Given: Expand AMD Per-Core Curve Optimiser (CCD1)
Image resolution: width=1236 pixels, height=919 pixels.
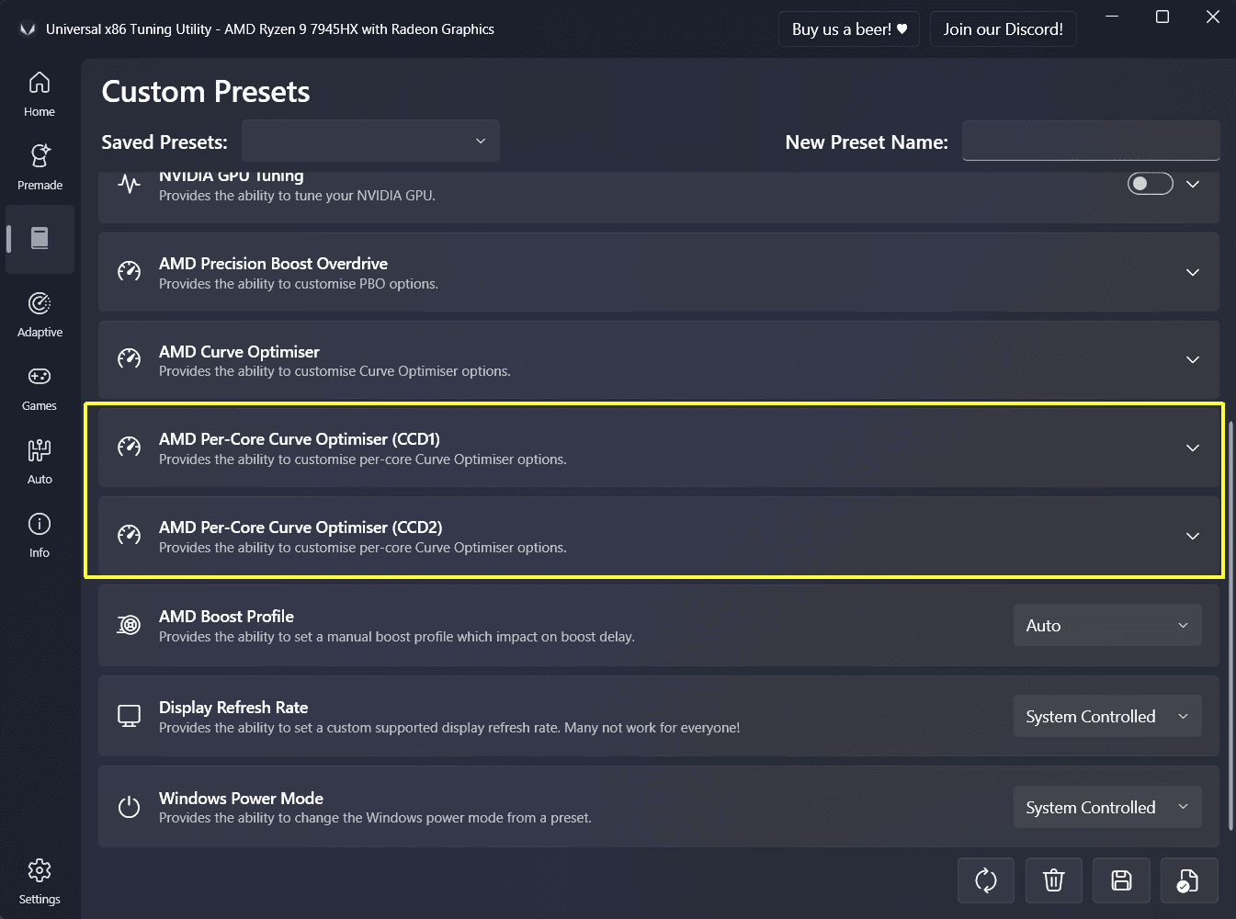Looking at the screenshot, I should point(1192,448).
